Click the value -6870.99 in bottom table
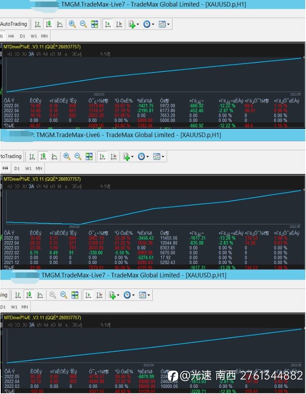The height and width of the screenshot is (394, 306). click(146, 377)
